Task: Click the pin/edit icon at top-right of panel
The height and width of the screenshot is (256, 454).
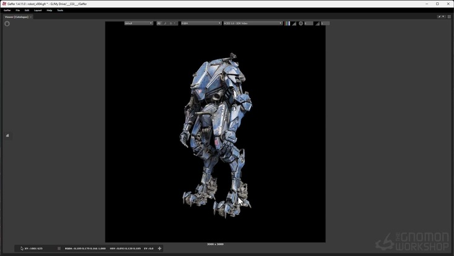Action: coord(439,17)
